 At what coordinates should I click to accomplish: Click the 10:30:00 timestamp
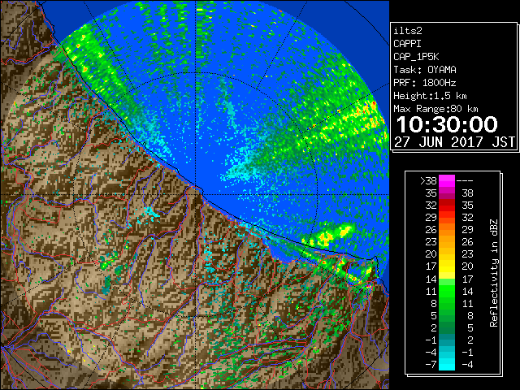[x=447, y=124]
